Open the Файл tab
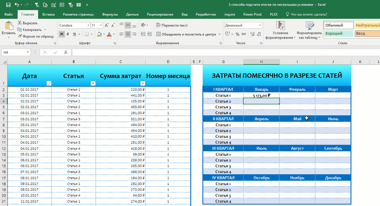The image size is (380, 206). (x=9, y=14)
